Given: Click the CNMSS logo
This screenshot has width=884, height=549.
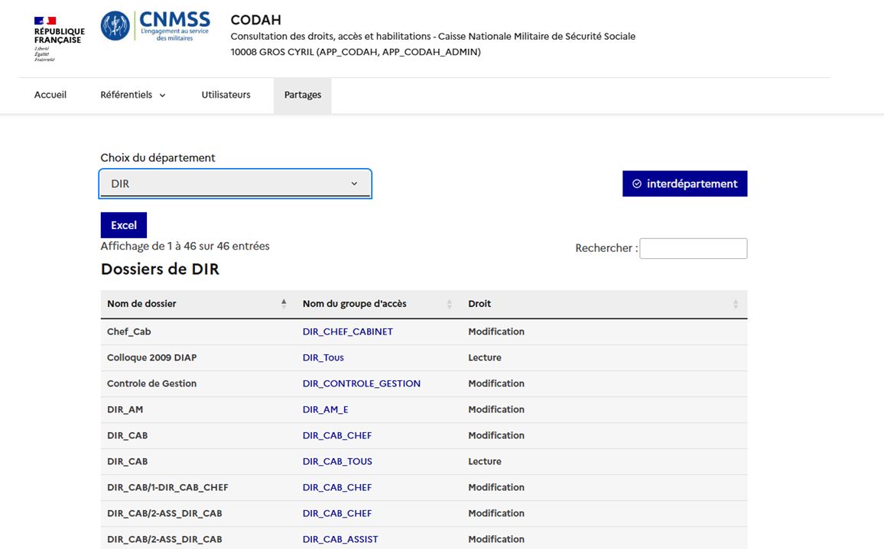Looking at the screenshot, I should click(155, 26).
